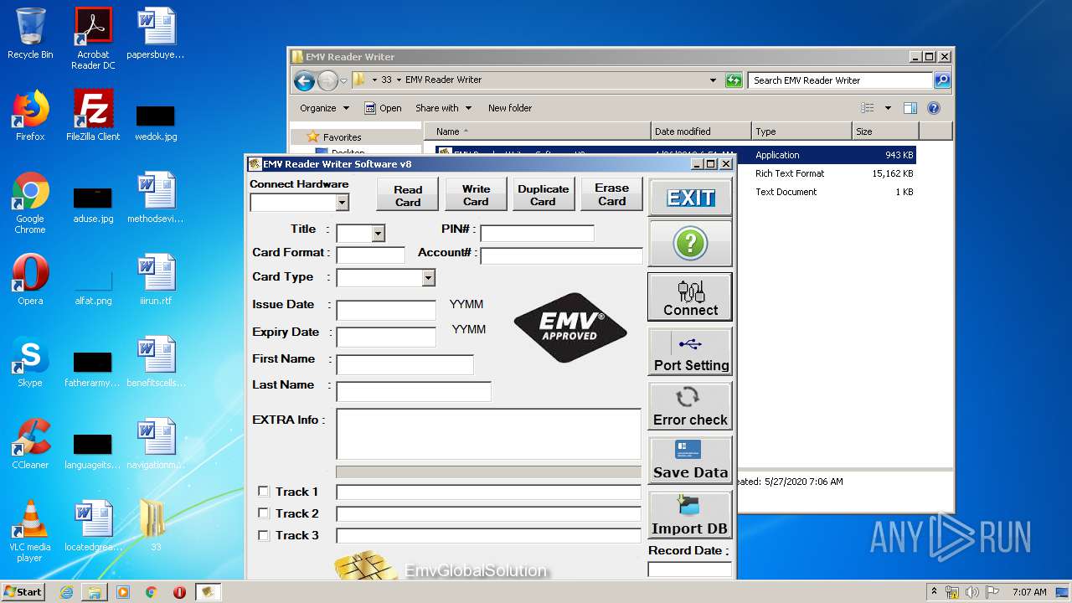Click the Expiry Date input field
The height and width of the screenshot is (603, 1072).
(386, 337)
